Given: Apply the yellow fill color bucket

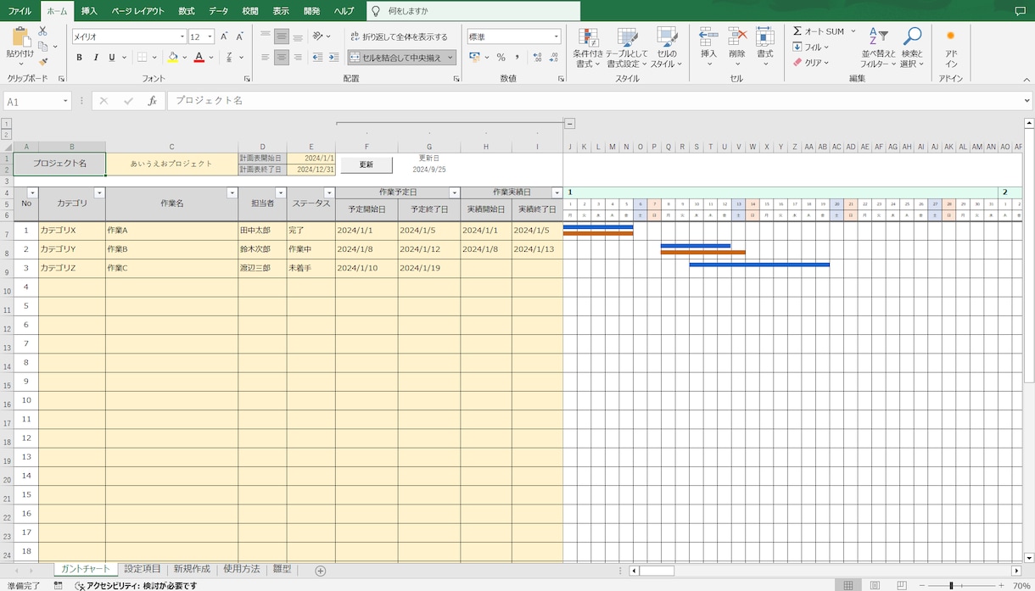Looking at the screenshot, I should pyautogui.click(x=172, y=58).
